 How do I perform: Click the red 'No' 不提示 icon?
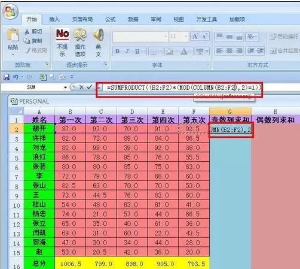click(63, 34)
